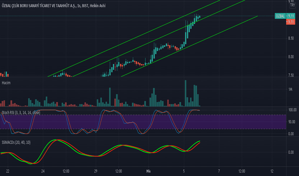Click the 22 date on time axis

(x=8, y=171)
